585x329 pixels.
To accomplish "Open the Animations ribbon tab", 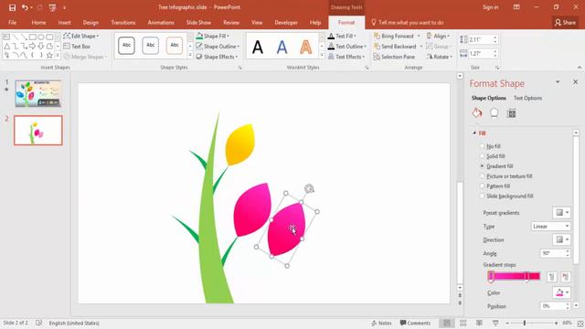I will [x=161, y=22].
